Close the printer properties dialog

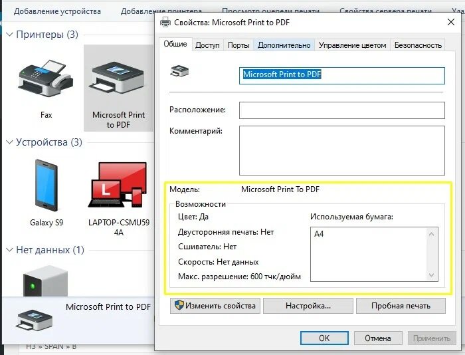[x=451, y=22]
